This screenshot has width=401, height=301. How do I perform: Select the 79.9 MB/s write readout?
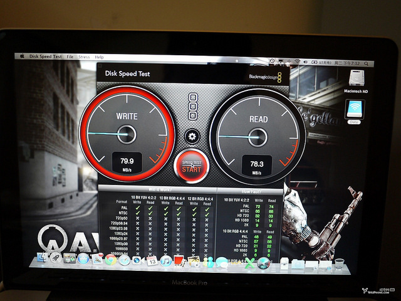point(127,163)
